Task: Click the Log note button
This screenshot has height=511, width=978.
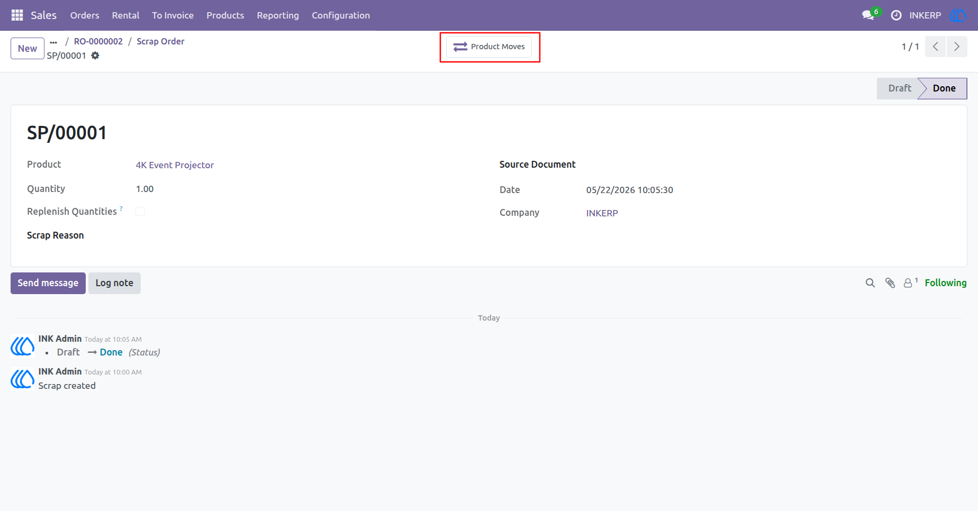Action: click(x=114, y=283)
